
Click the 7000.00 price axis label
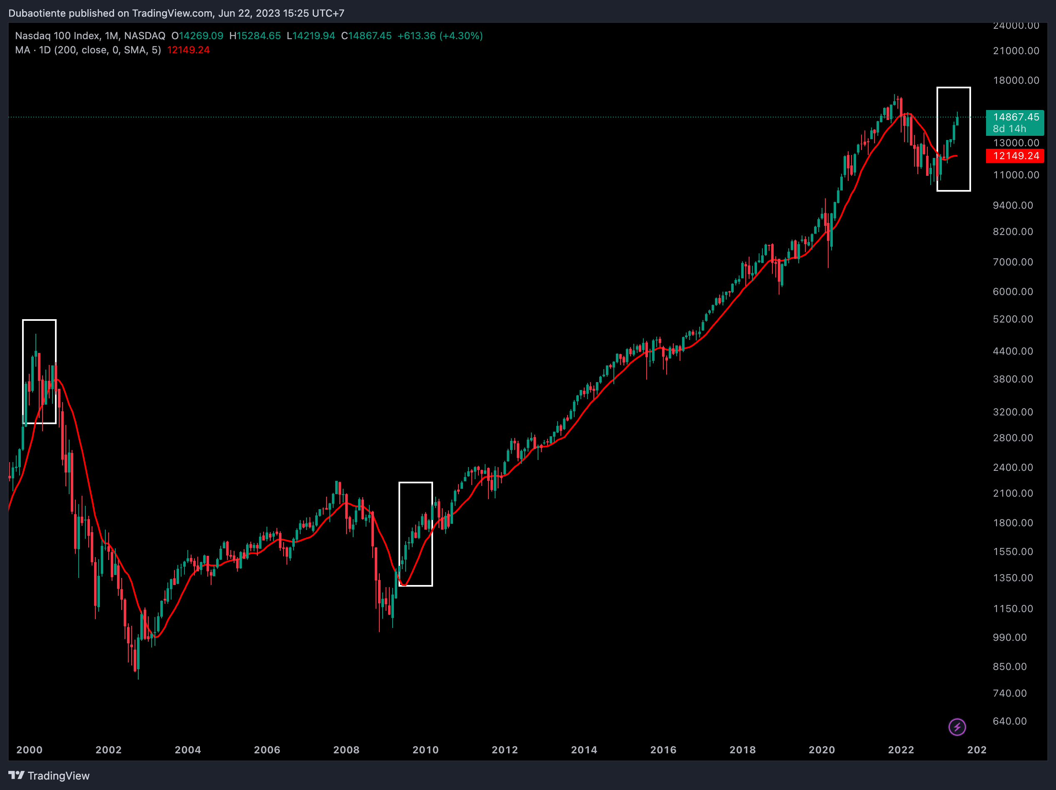click(1013, 262)
